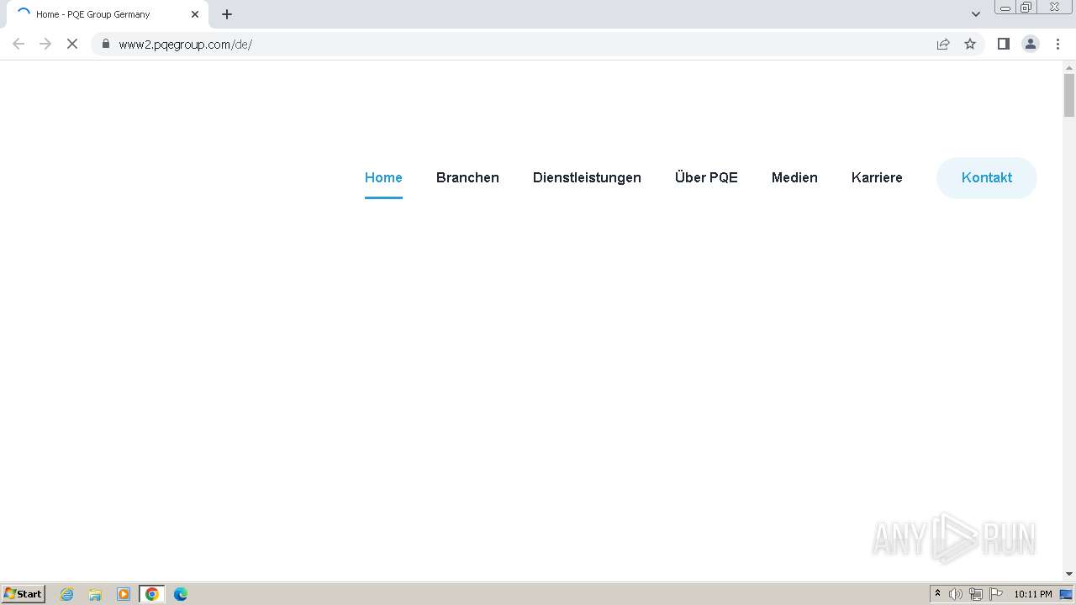Share this page icon
The width and height of the screenshot is (1076, 605).
tap(943, 44)
